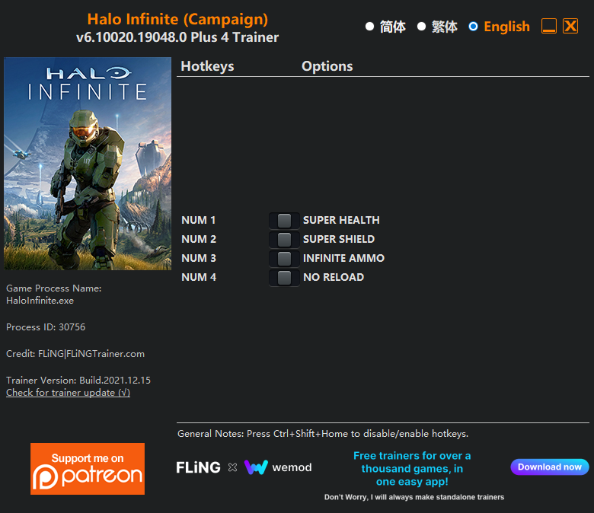594x513 pixels.
Task: Click the NO RELOAD option label
Action: 334,277
